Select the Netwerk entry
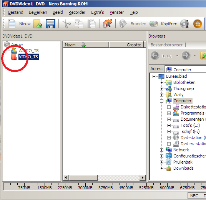Screen dimensions: 206x200 pos(181,150)
